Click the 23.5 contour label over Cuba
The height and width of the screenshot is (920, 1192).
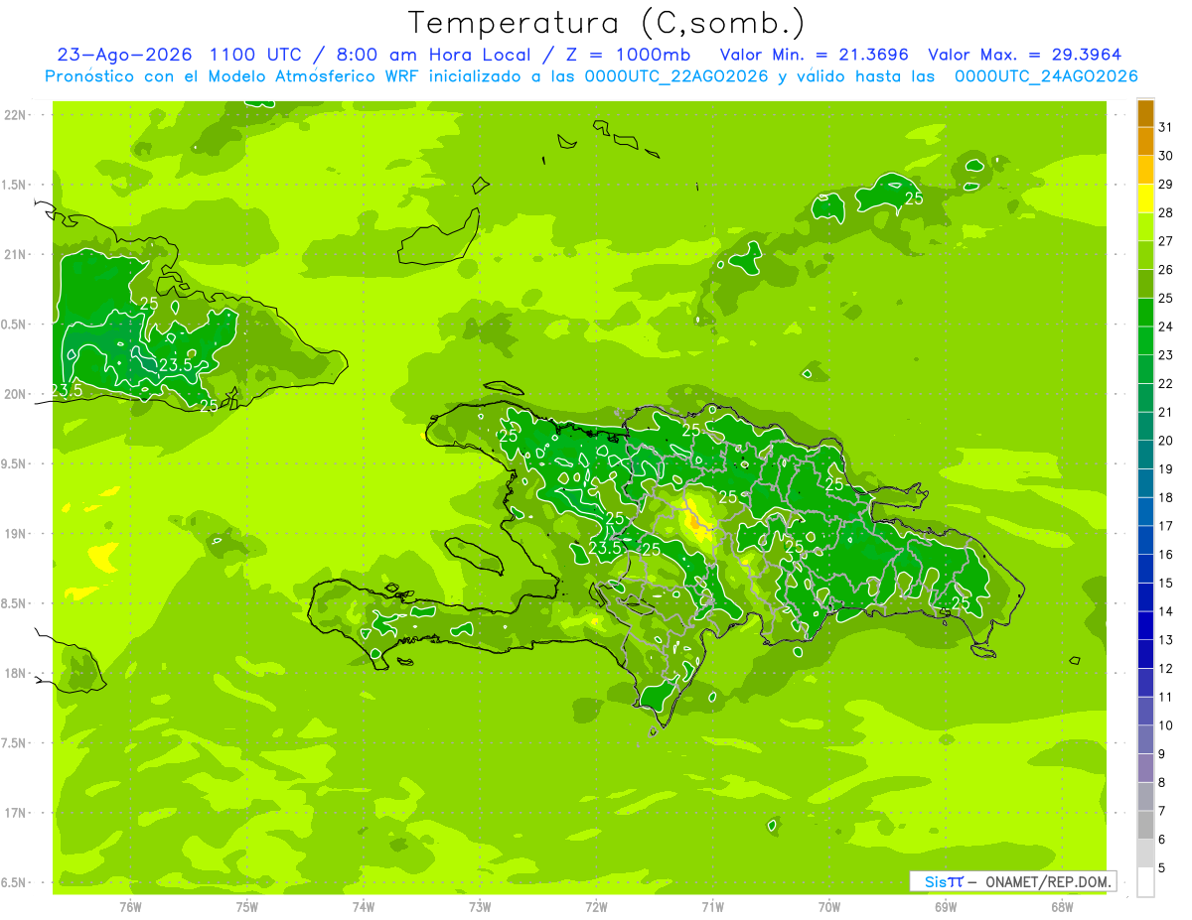[x=176, y=366]
